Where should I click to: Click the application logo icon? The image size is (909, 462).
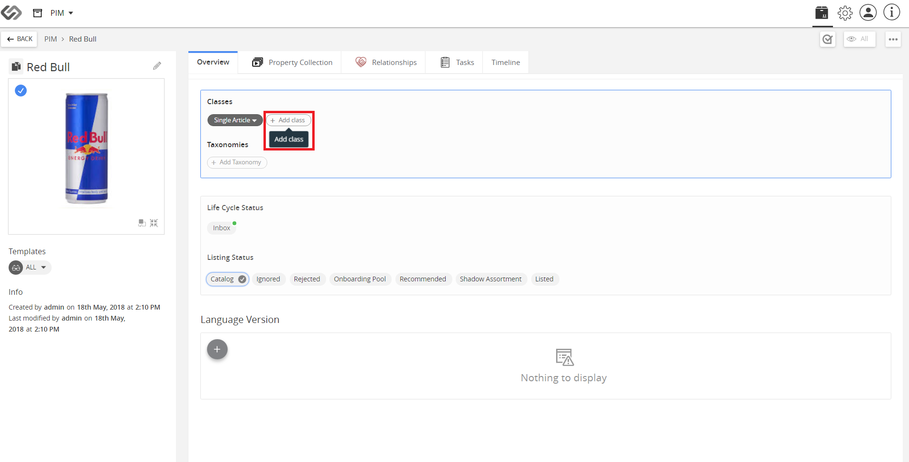point(11,13)
